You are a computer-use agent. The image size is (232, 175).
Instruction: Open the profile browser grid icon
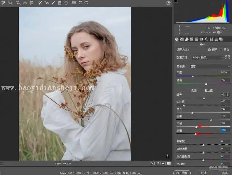228,57
